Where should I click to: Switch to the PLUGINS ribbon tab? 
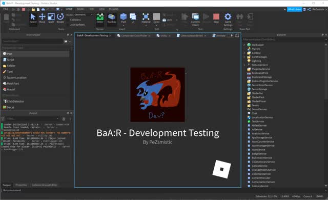114,9
